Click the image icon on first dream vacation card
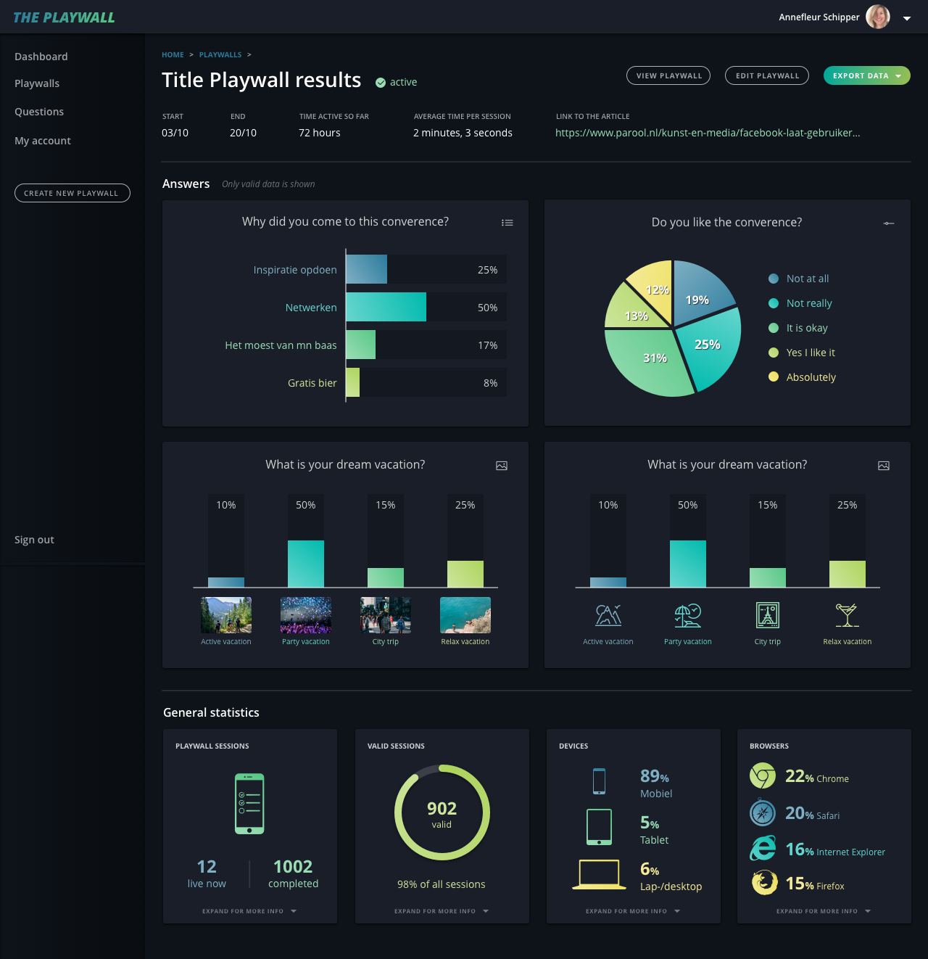Viewport: 928px width, 959px height. tap(502, 466)
